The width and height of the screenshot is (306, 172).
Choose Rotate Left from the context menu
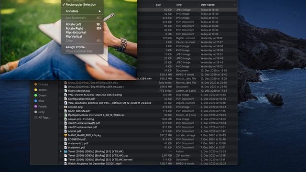click(82, 24)
